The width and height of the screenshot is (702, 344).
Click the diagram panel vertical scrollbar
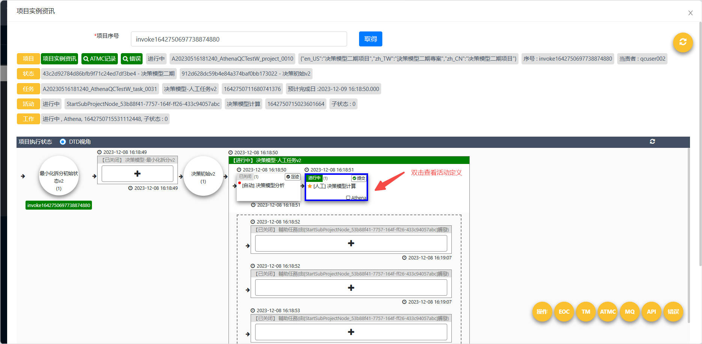[x=688, y=235]
